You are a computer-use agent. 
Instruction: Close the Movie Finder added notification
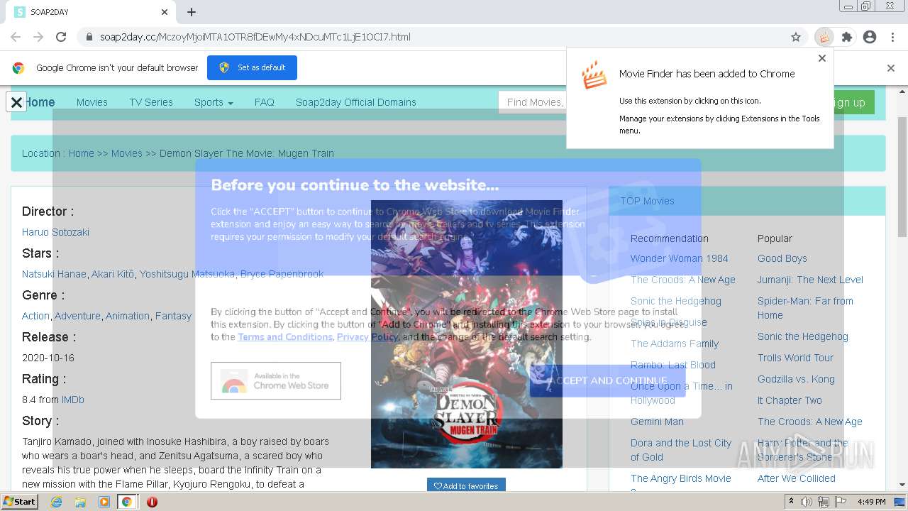[x=822, y=58]
